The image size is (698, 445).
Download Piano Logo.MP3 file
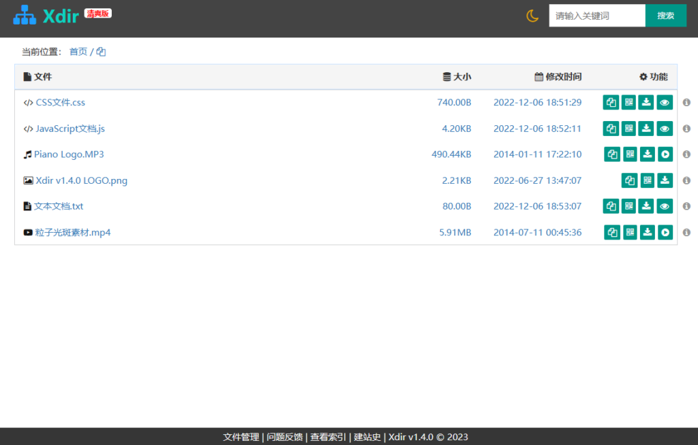tap(648, 154)
